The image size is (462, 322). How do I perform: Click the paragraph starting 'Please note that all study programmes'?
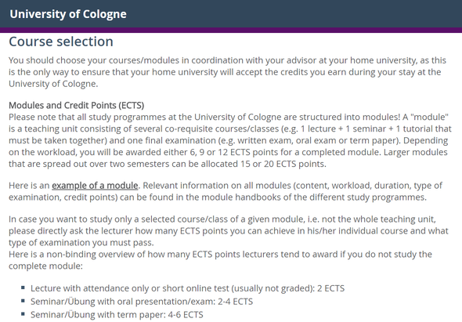pos(229,140)
